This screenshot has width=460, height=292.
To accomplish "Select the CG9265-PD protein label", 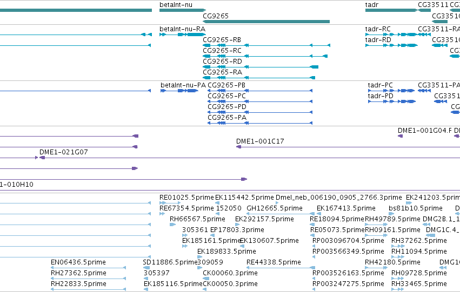I will (x=227, y=107).
